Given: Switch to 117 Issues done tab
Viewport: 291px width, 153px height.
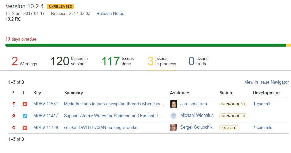Looking at the screenshot, I should 118,61.
